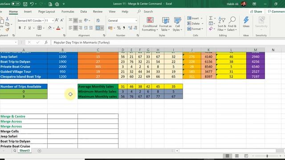
Task: Toggle underline formatting
Action: tap(29, 28)
